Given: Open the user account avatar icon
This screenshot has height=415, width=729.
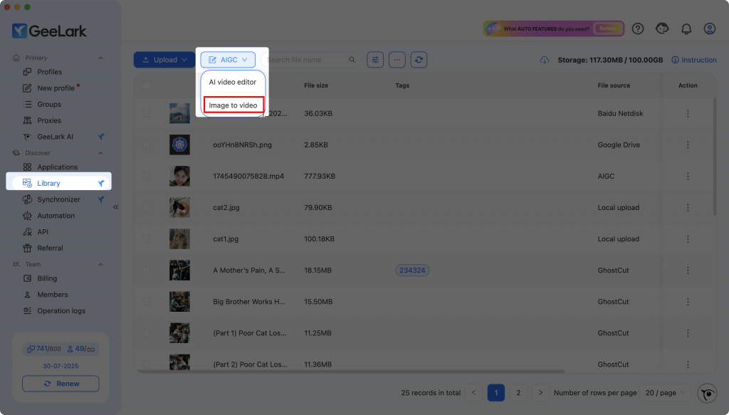Looking at the screenshot, I should 710,28.
